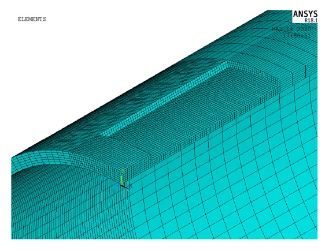Click the 17:50:51 time stamp

pyautogui.click(x=297, y=36)
